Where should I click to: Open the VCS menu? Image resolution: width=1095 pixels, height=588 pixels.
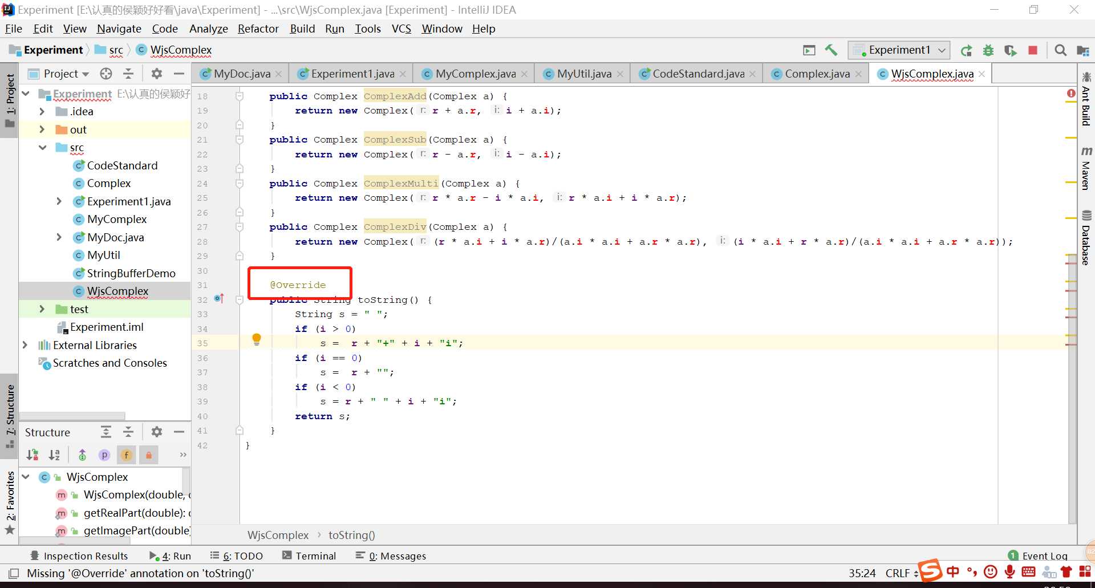pyautogui.click(x=401, y=29)
